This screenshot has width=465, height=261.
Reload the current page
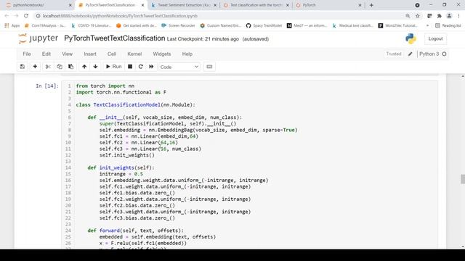(26, 16)
